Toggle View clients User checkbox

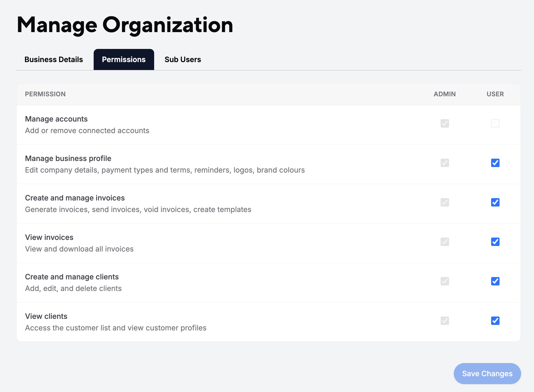[x=495, y=321]
